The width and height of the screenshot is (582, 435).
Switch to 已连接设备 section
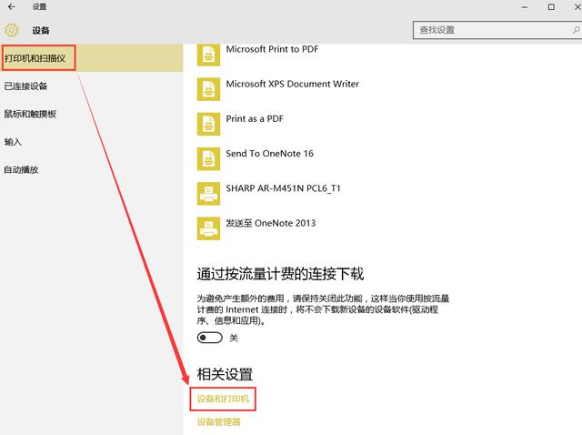pyautogui.click(x=25, y=86)
